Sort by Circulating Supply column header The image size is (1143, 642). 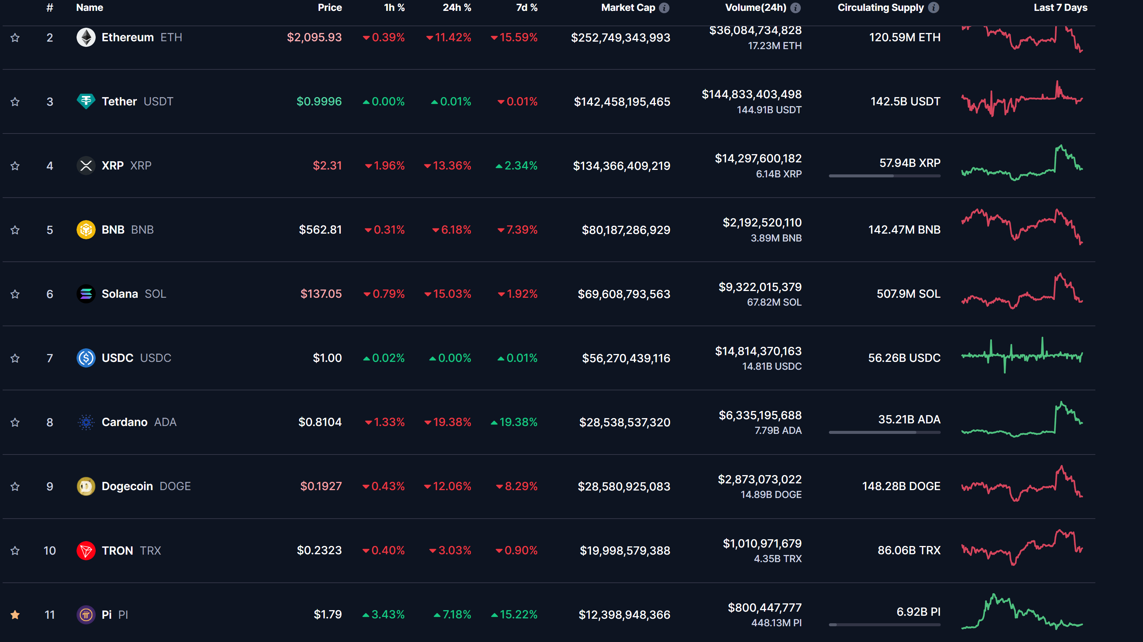click(880, 7)
